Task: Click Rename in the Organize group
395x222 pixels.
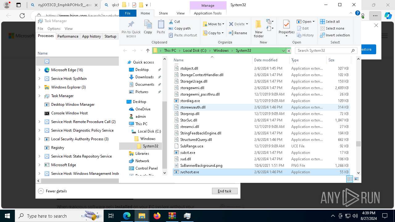Action: pos(238,33)
